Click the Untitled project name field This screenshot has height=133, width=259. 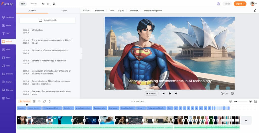point(34,4)
